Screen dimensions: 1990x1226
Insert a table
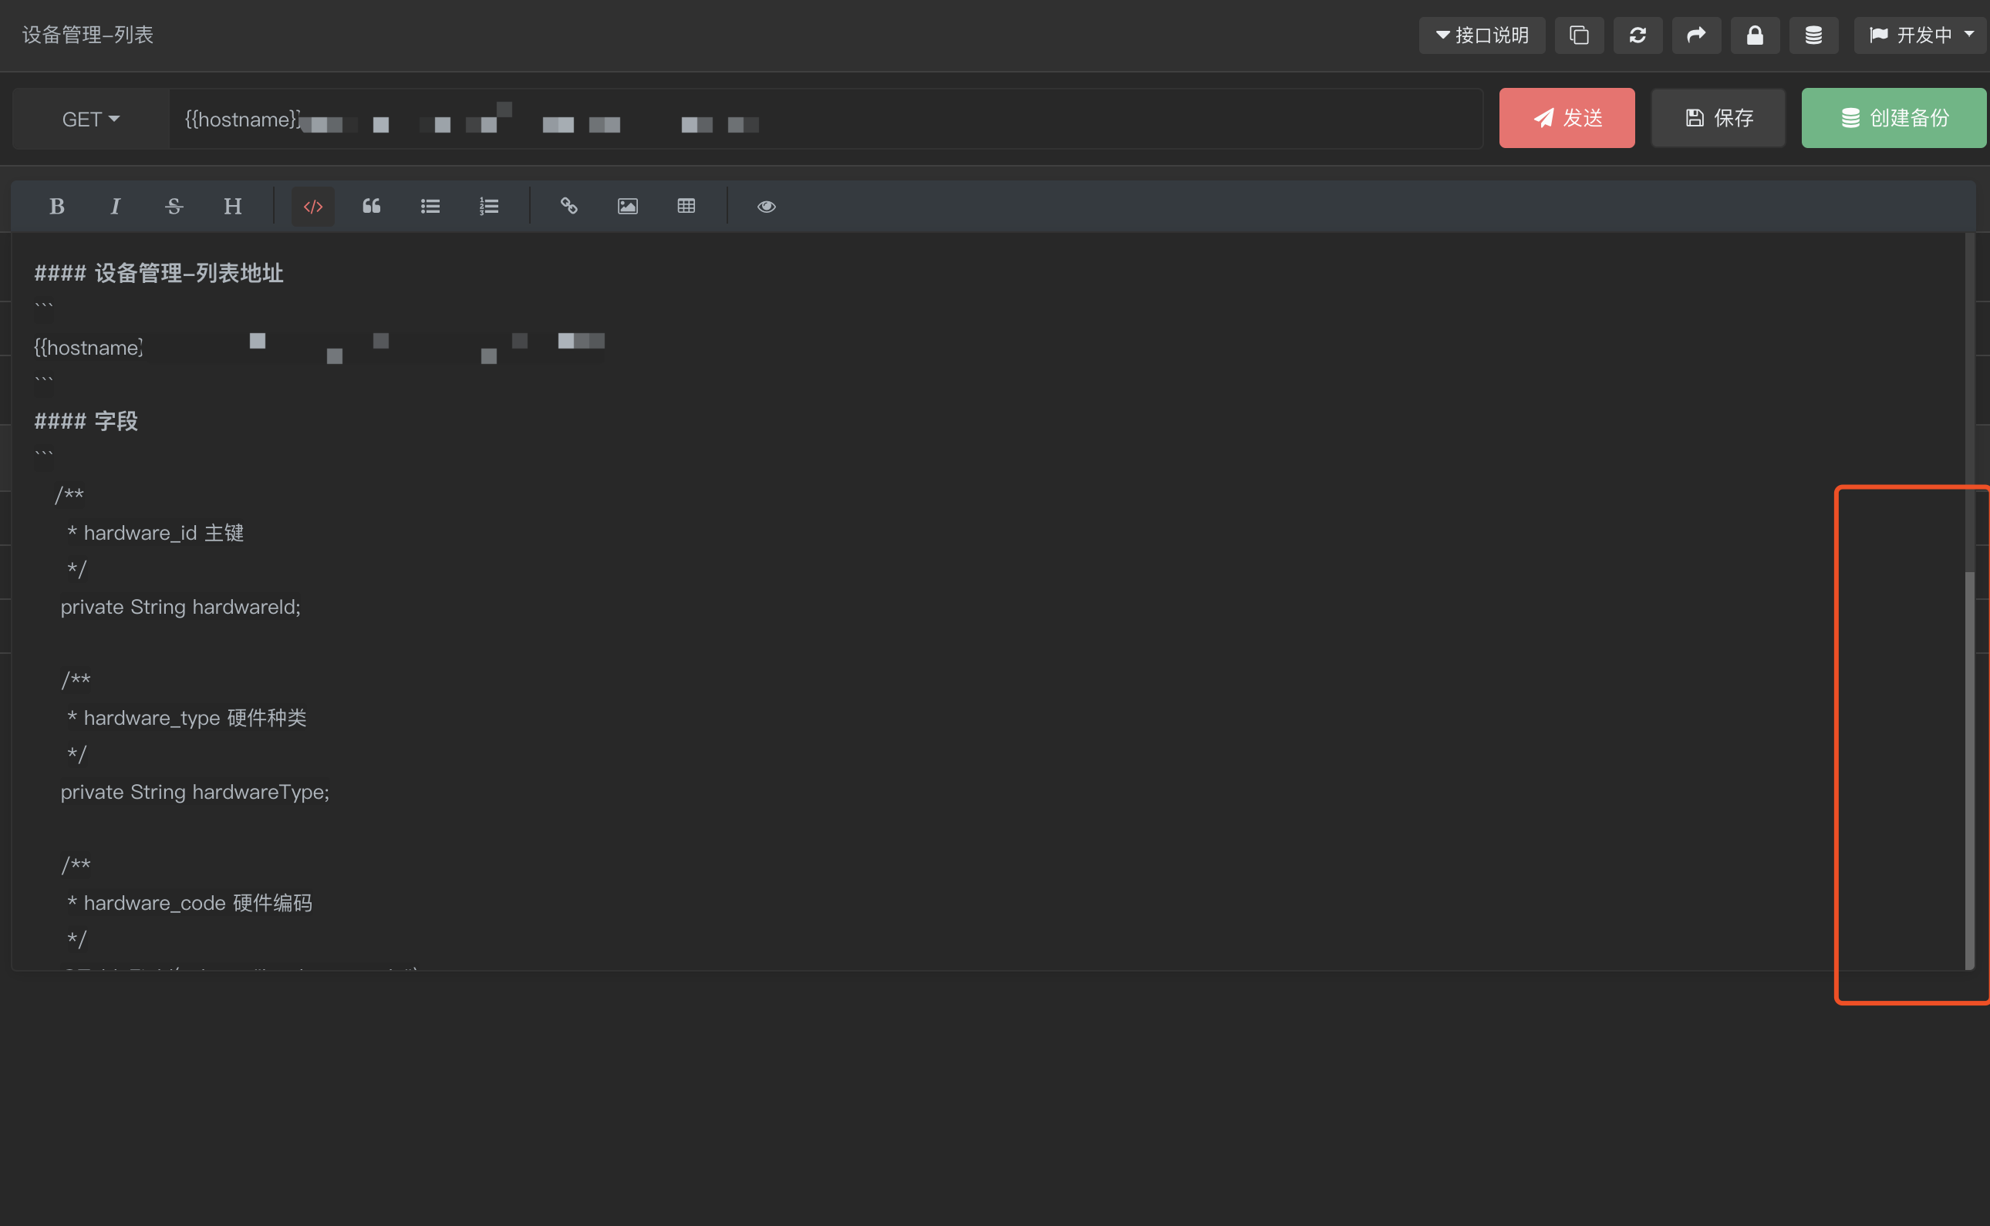[686, 206]
